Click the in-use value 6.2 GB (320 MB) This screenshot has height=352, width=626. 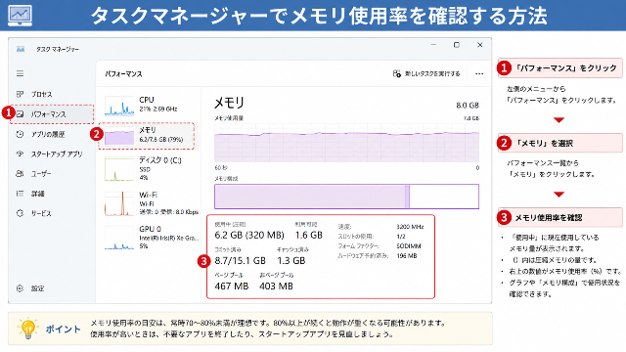(249, 235)
